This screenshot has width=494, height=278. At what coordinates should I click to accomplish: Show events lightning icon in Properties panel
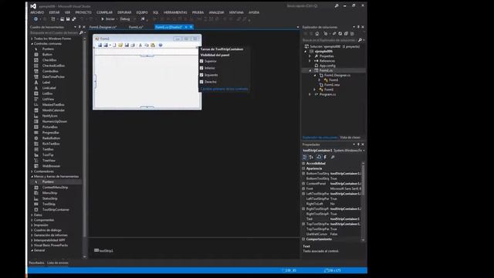(325, 157)
